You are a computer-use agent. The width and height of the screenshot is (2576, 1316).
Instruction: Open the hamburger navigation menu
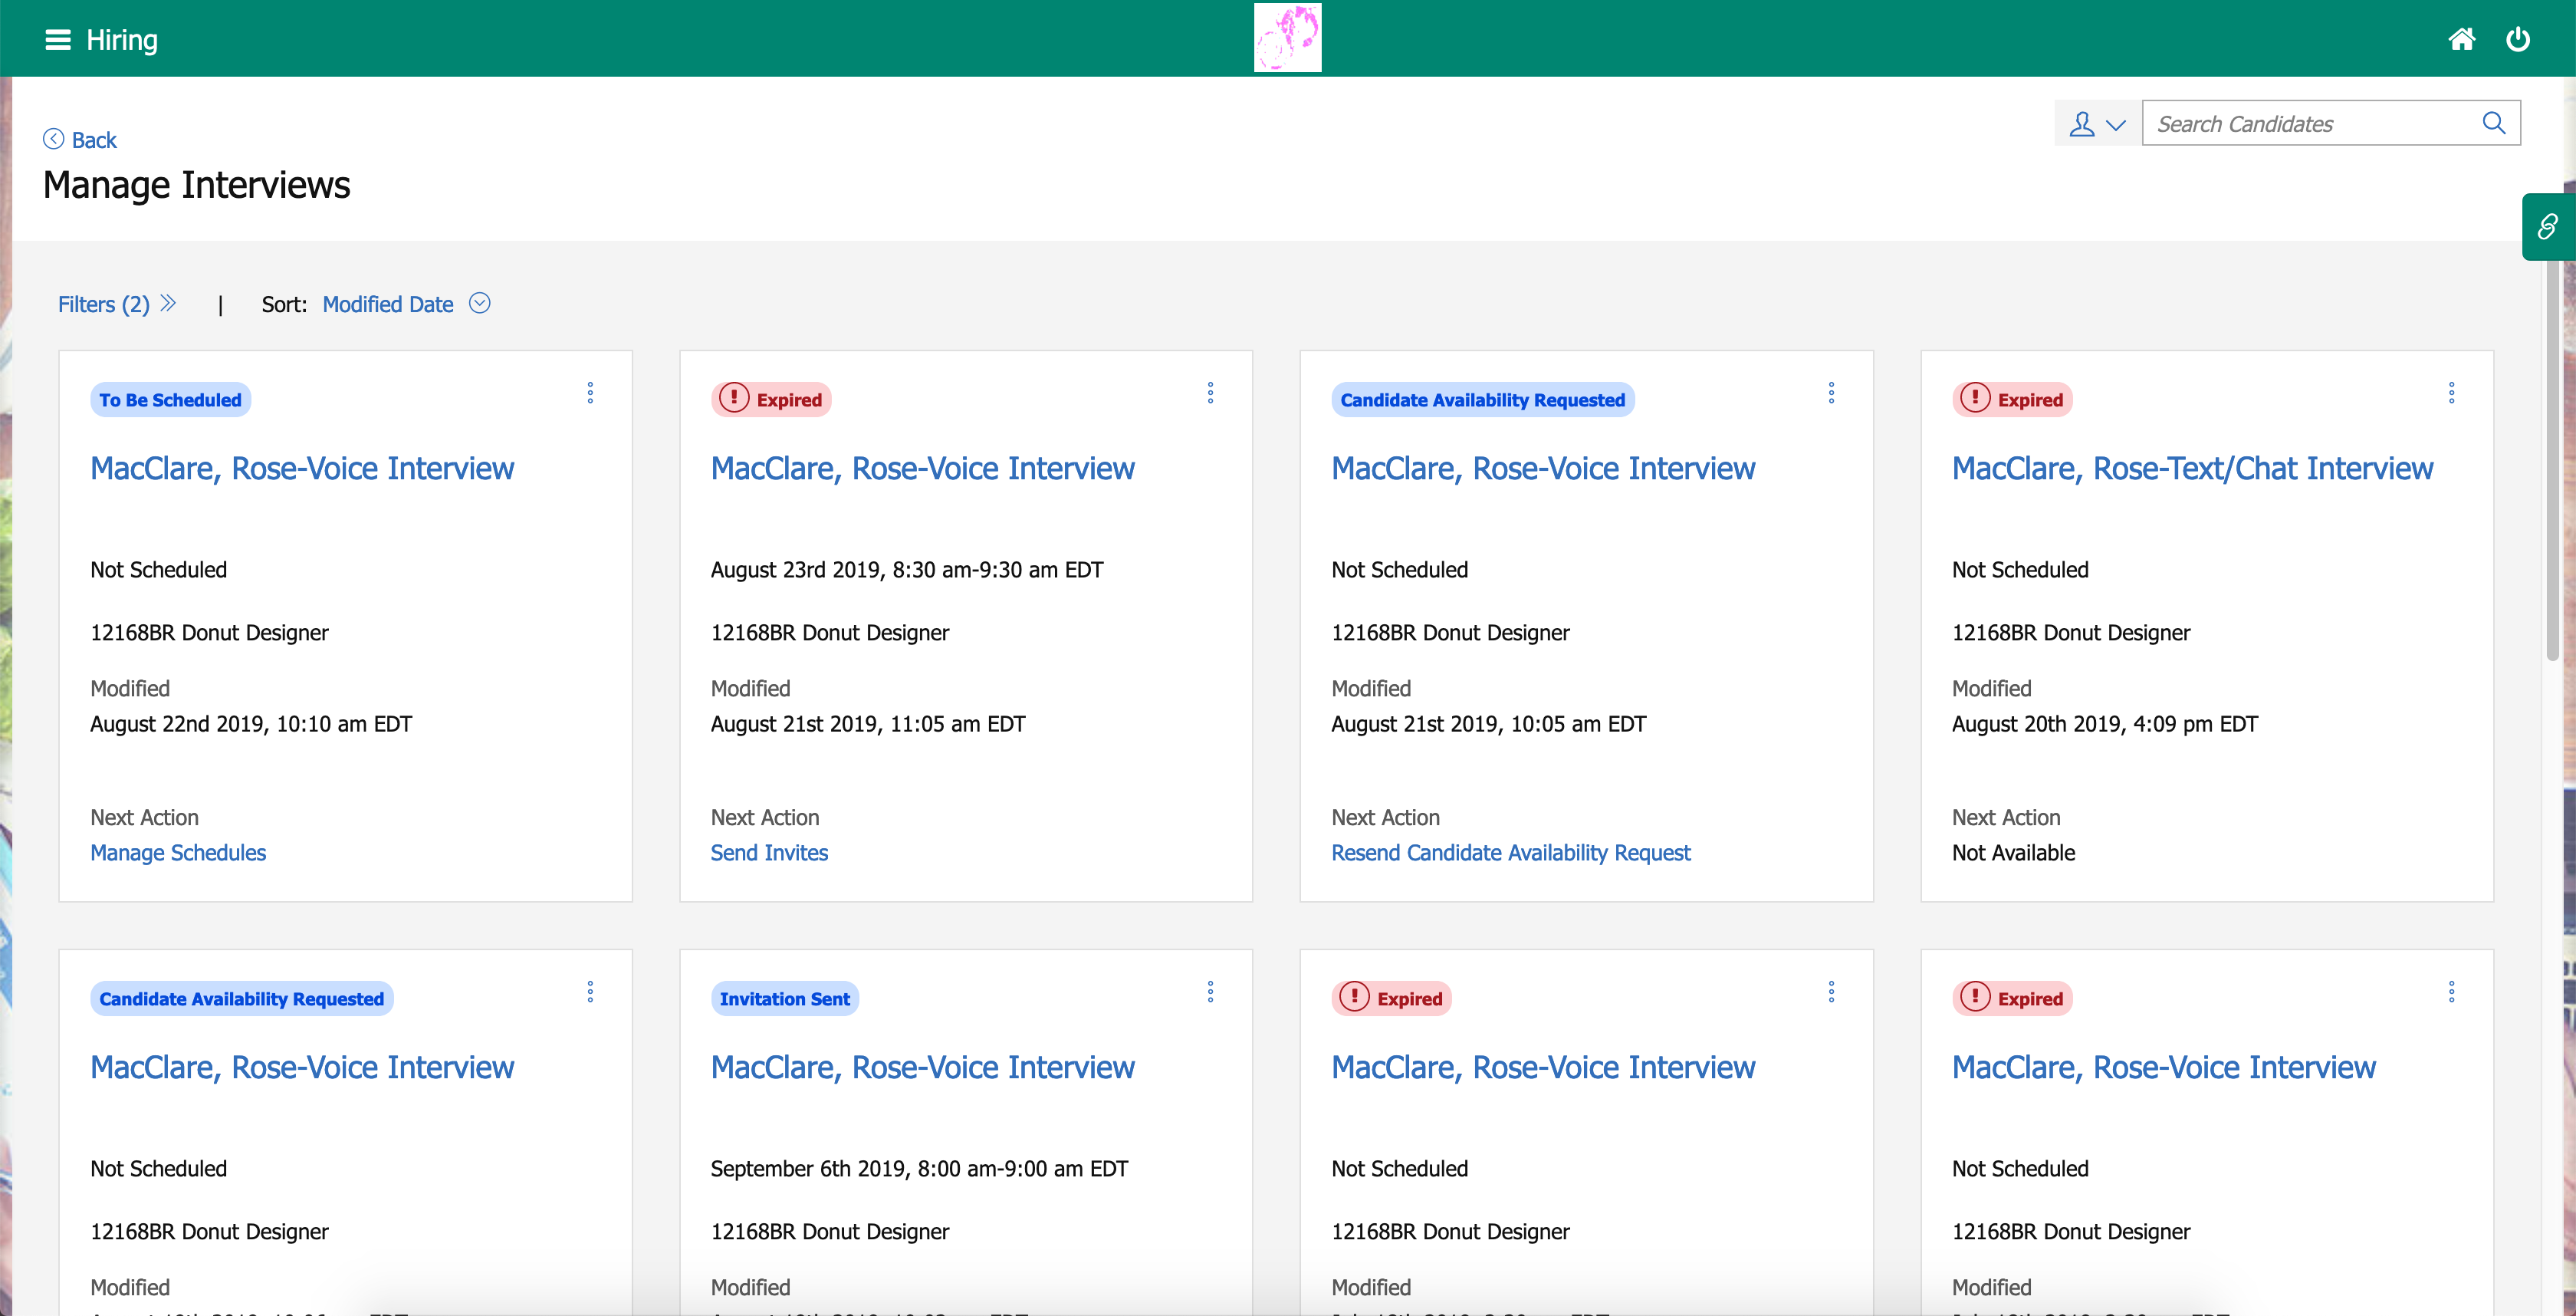pos(58,40)
